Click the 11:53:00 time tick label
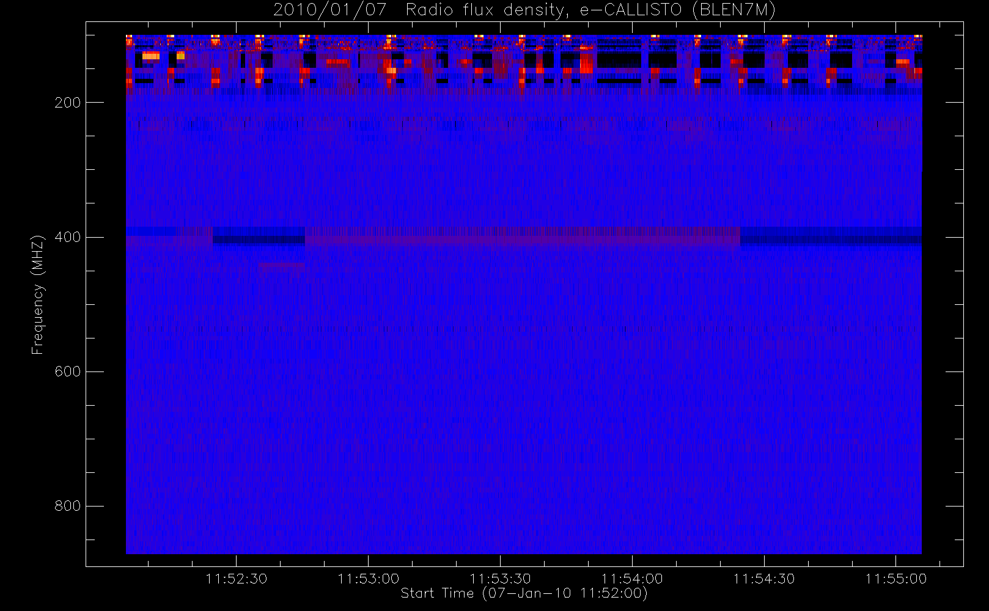The width and height of the screenshot is (989, 611). pos(368,579)
